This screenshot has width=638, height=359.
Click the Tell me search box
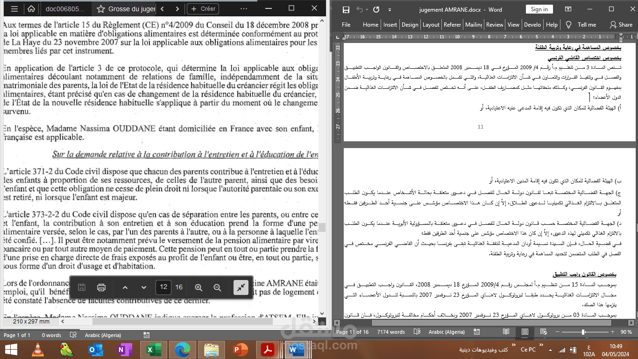click(x=581, y=25)
